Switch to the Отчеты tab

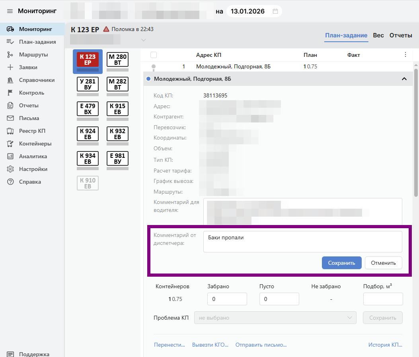point(401,35)
